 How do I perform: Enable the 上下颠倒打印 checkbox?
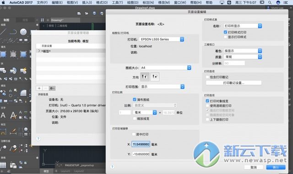tap(207, 119)
